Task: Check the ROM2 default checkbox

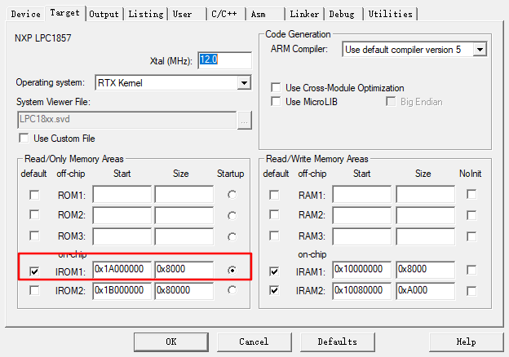Action: 34,215
